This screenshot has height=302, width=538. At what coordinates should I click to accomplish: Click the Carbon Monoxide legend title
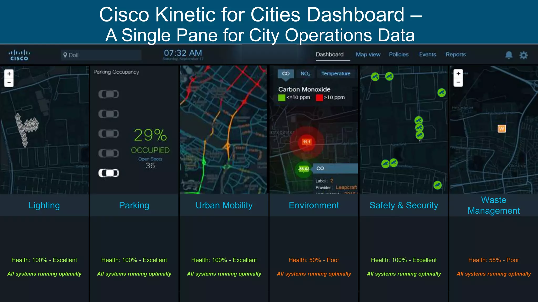click(x=304, y=89)
